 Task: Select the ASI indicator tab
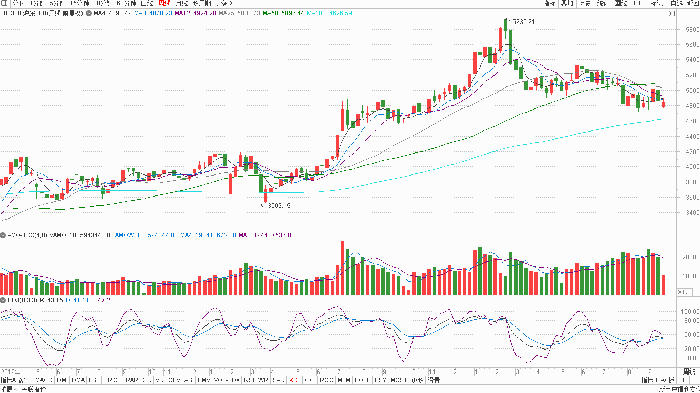pyautogui.click(x=189, y=380)
